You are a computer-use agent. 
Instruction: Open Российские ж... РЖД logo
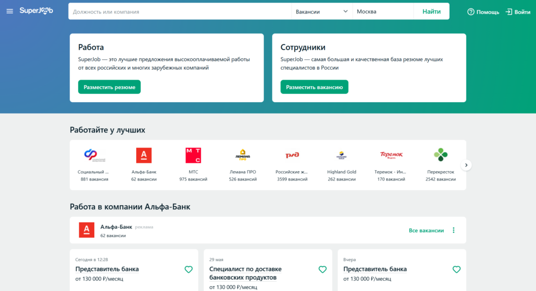[x=292, y=155]
